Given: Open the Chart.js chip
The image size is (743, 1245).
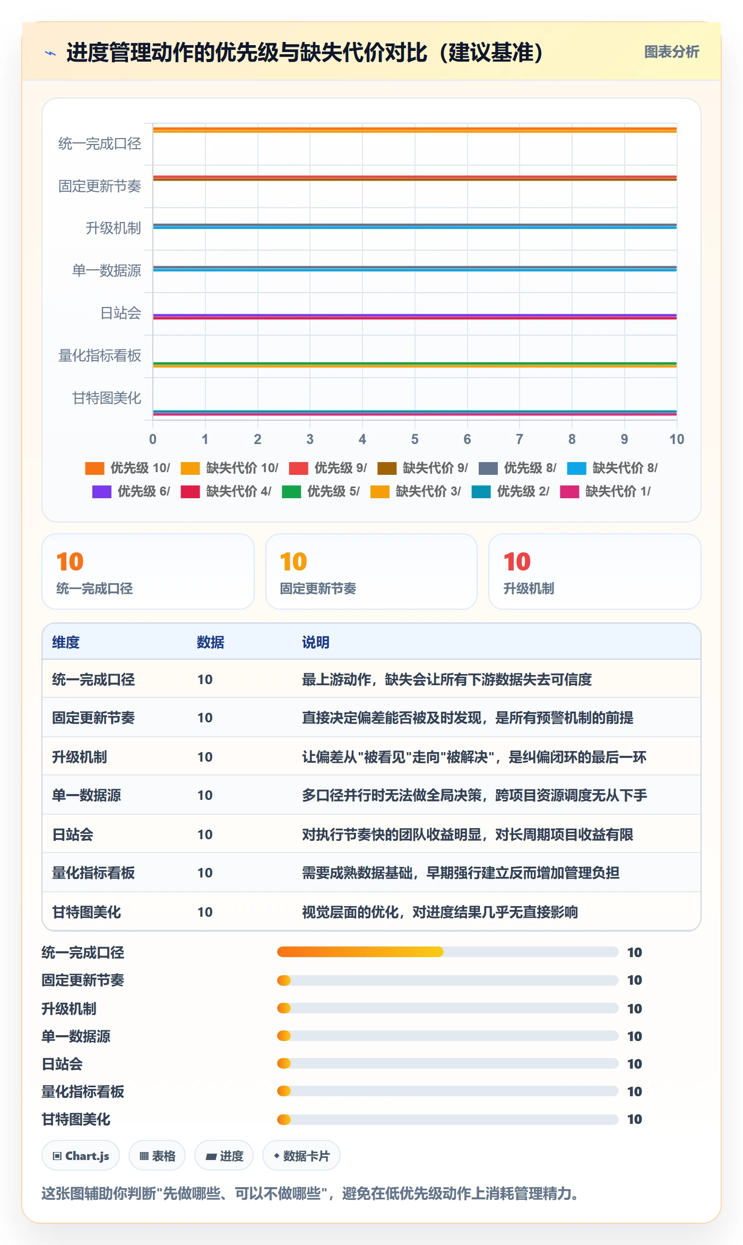Looking at the screenshot, I should point(81,1156).
